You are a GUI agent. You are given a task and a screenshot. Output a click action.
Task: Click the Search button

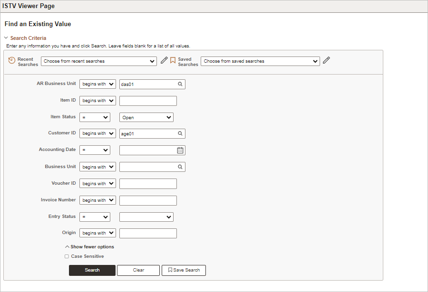point(92,270)
